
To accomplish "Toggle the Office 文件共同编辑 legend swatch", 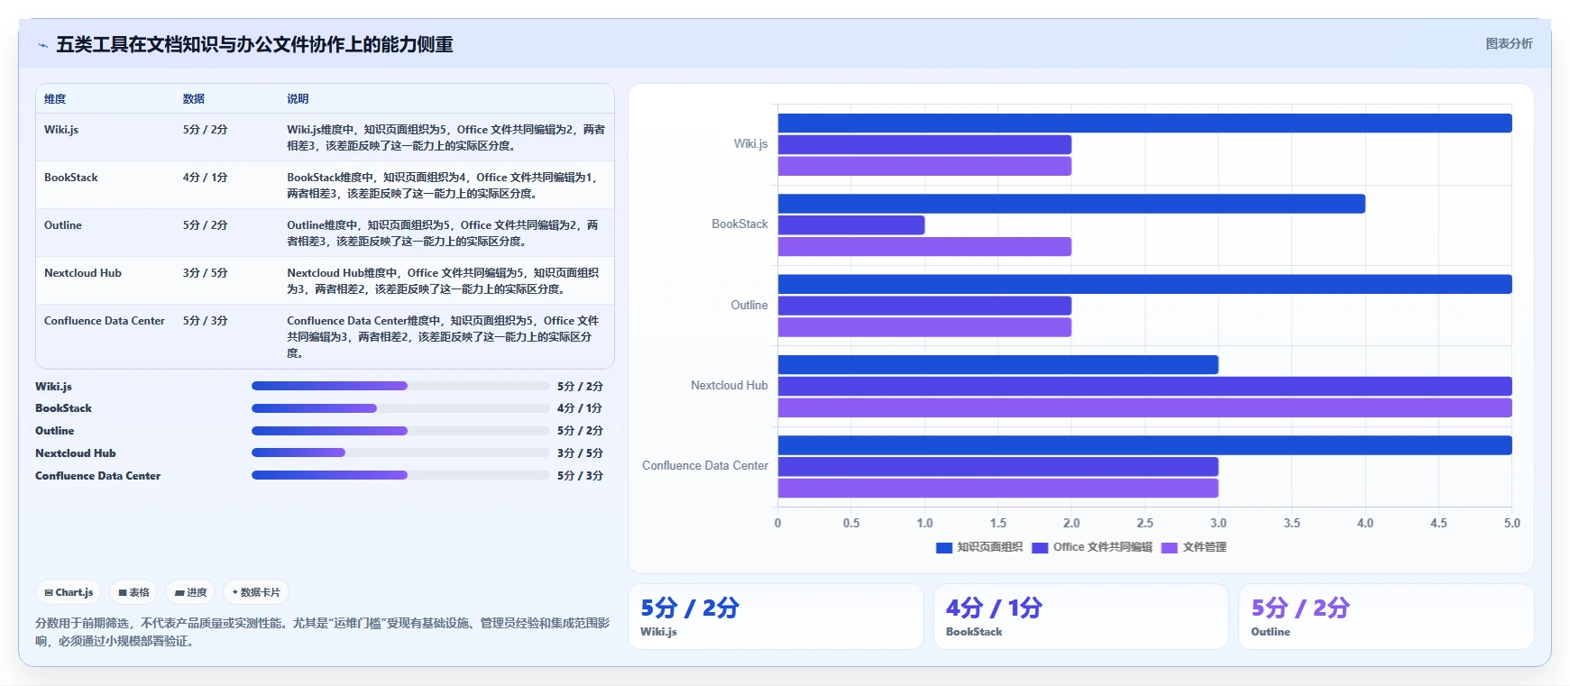I will tap(1040, 547).
